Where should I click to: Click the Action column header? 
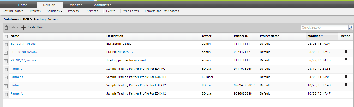346,36
